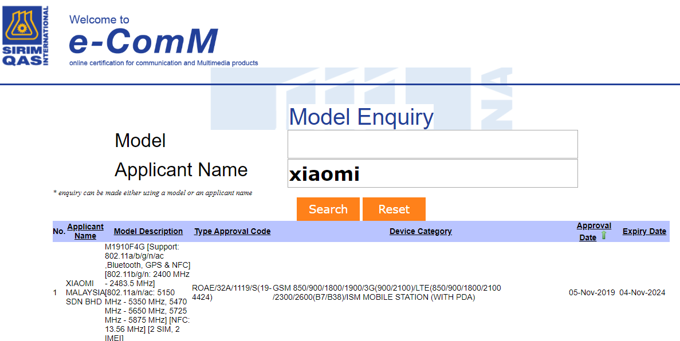Click the green sort arrow beside Approval Date
The width and height of the screenshot is (680, 341).
604,236
